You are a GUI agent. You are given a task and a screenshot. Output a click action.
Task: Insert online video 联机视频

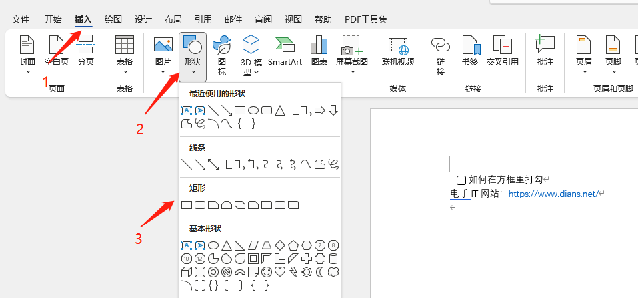[398, 49]
